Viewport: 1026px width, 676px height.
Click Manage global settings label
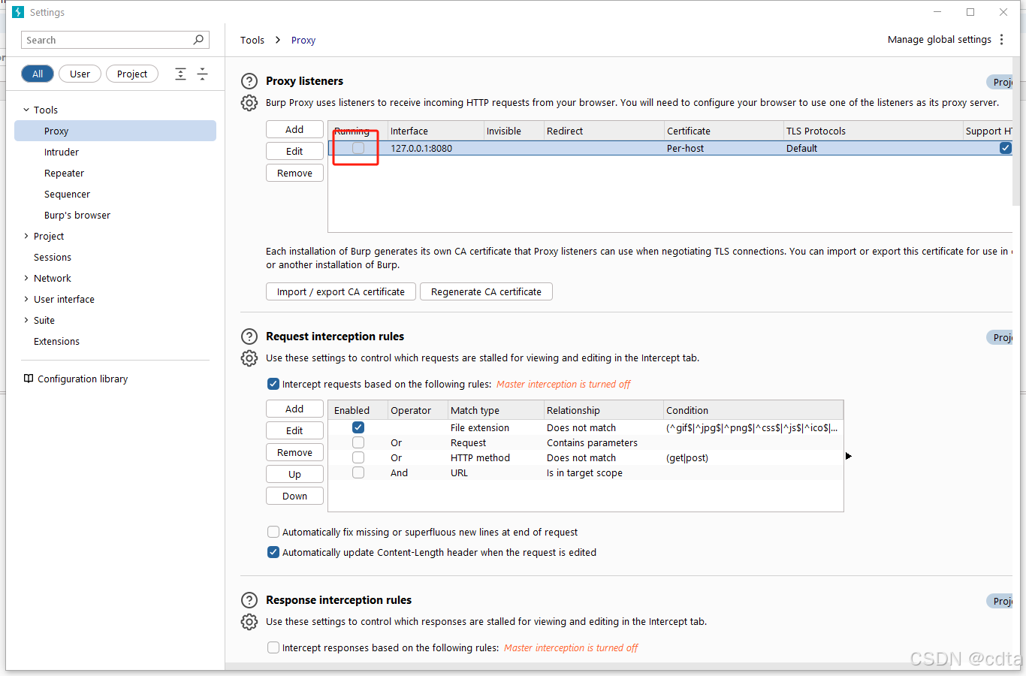(x=940, y=39)
